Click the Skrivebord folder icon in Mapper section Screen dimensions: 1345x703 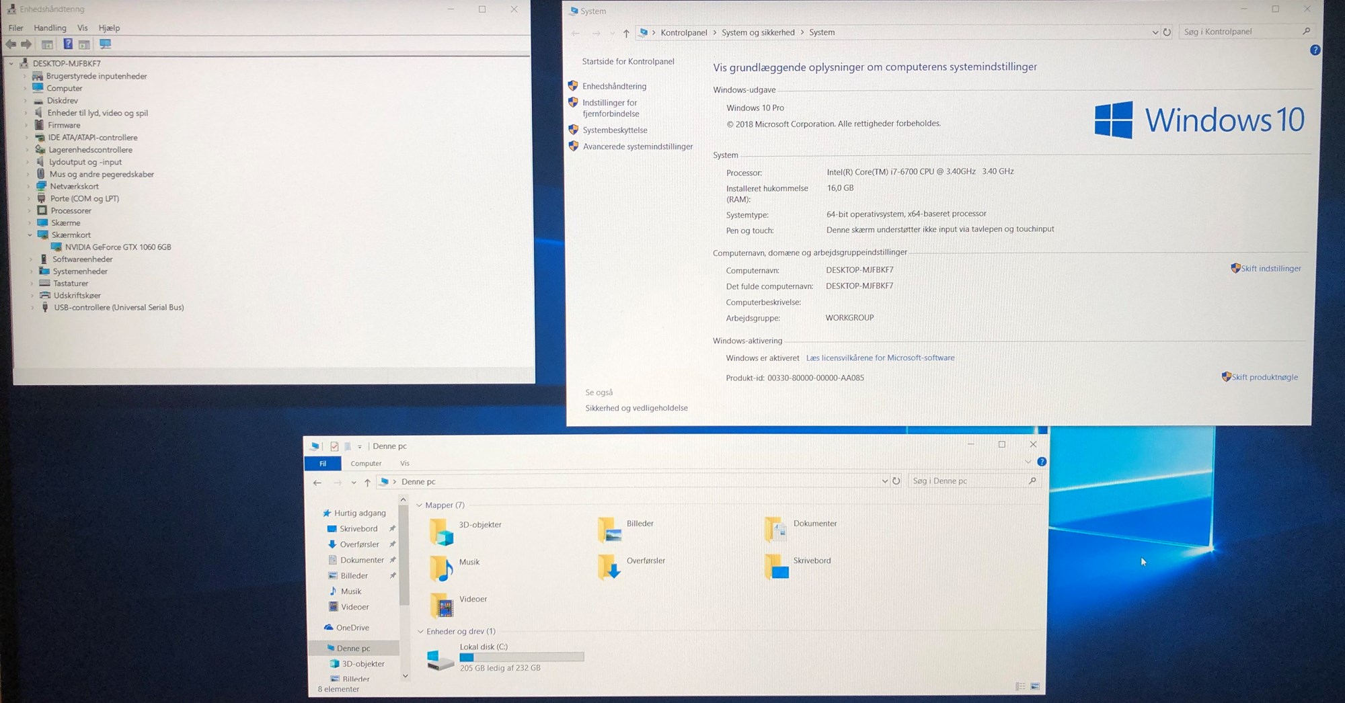(777, 567)
